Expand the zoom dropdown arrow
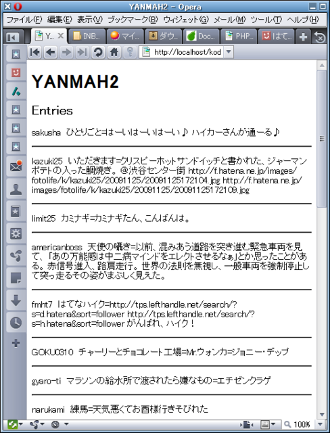 (320, 424)
